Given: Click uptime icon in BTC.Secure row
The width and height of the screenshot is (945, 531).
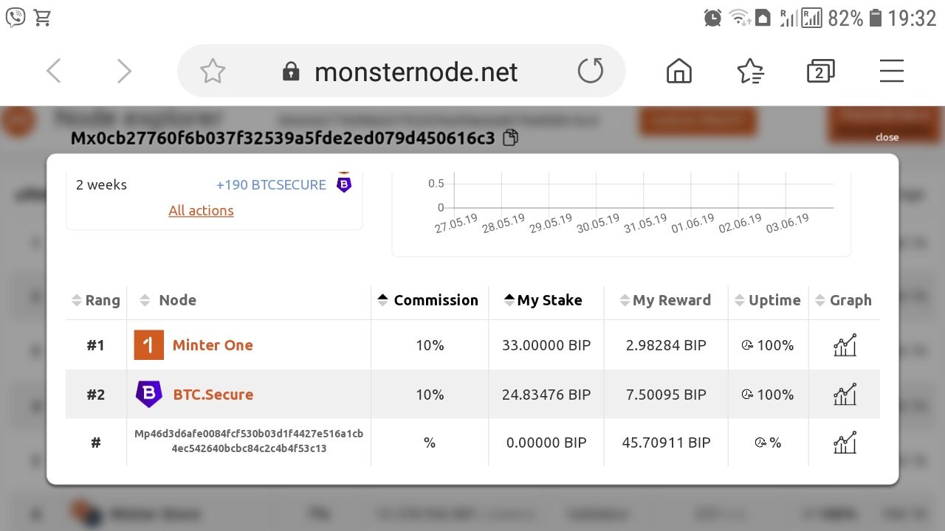Looking at the screenshot, I should [x=747, y=395].
